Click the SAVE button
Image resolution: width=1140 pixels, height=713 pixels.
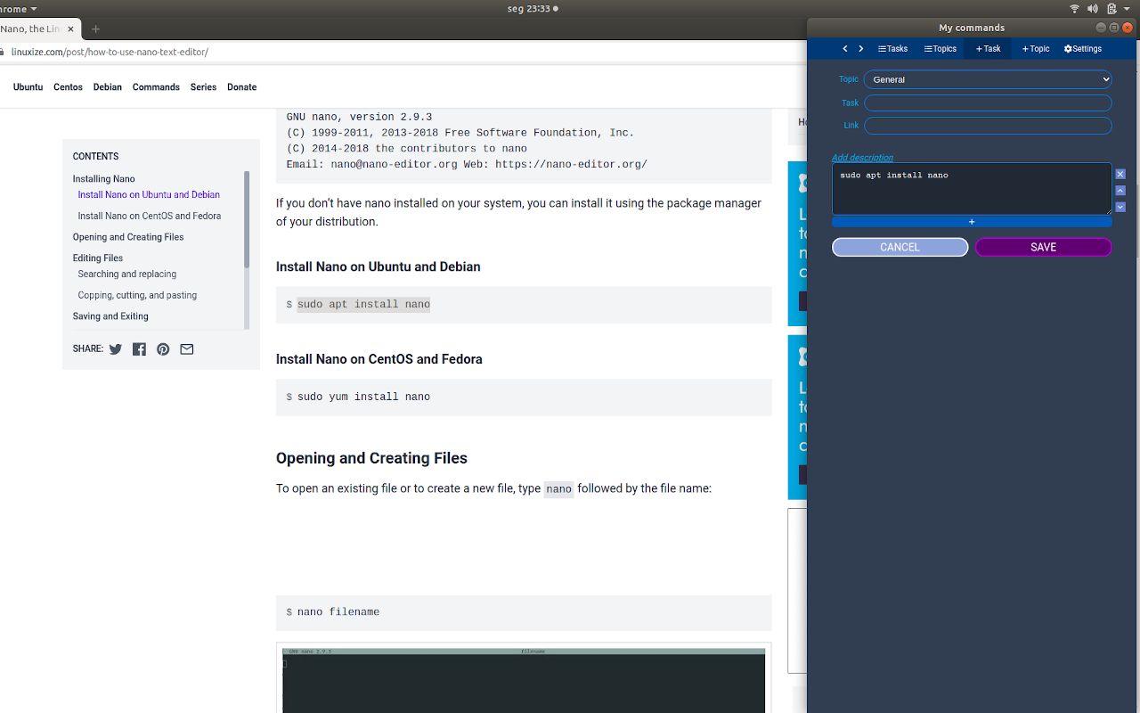[x=1044, y=247]
